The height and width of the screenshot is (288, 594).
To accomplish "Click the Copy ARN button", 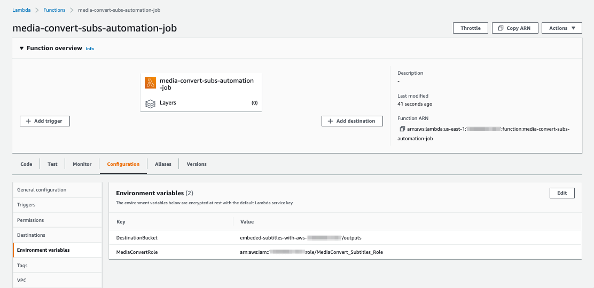I will 514,28.
